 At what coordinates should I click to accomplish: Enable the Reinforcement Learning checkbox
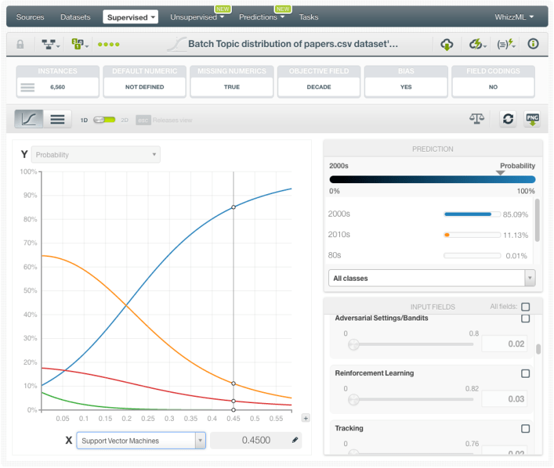525,374
